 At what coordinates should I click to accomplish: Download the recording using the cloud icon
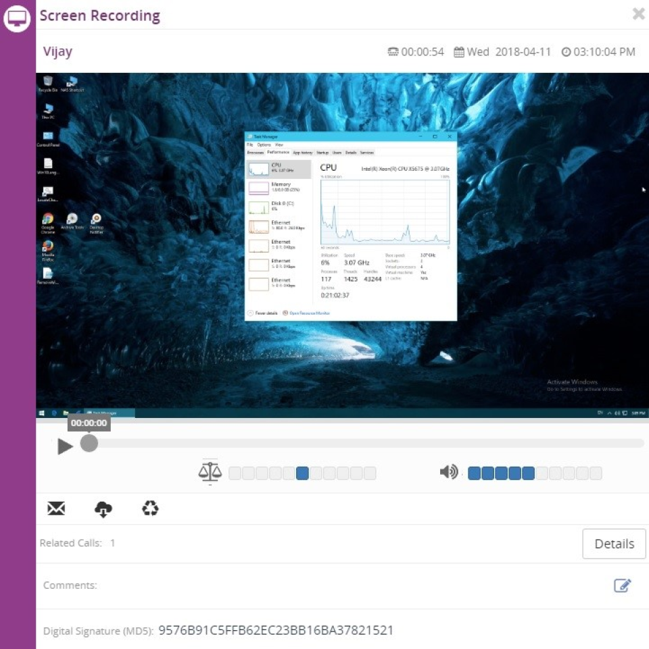point(103,509)
